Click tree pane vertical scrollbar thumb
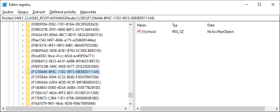The image size is (280, 112). pos(131,95)
